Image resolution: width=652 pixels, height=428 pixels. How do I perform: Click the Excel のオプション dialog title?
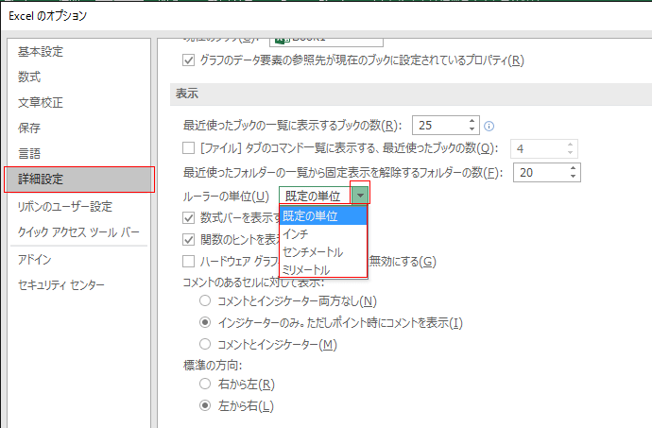[48, 16]
